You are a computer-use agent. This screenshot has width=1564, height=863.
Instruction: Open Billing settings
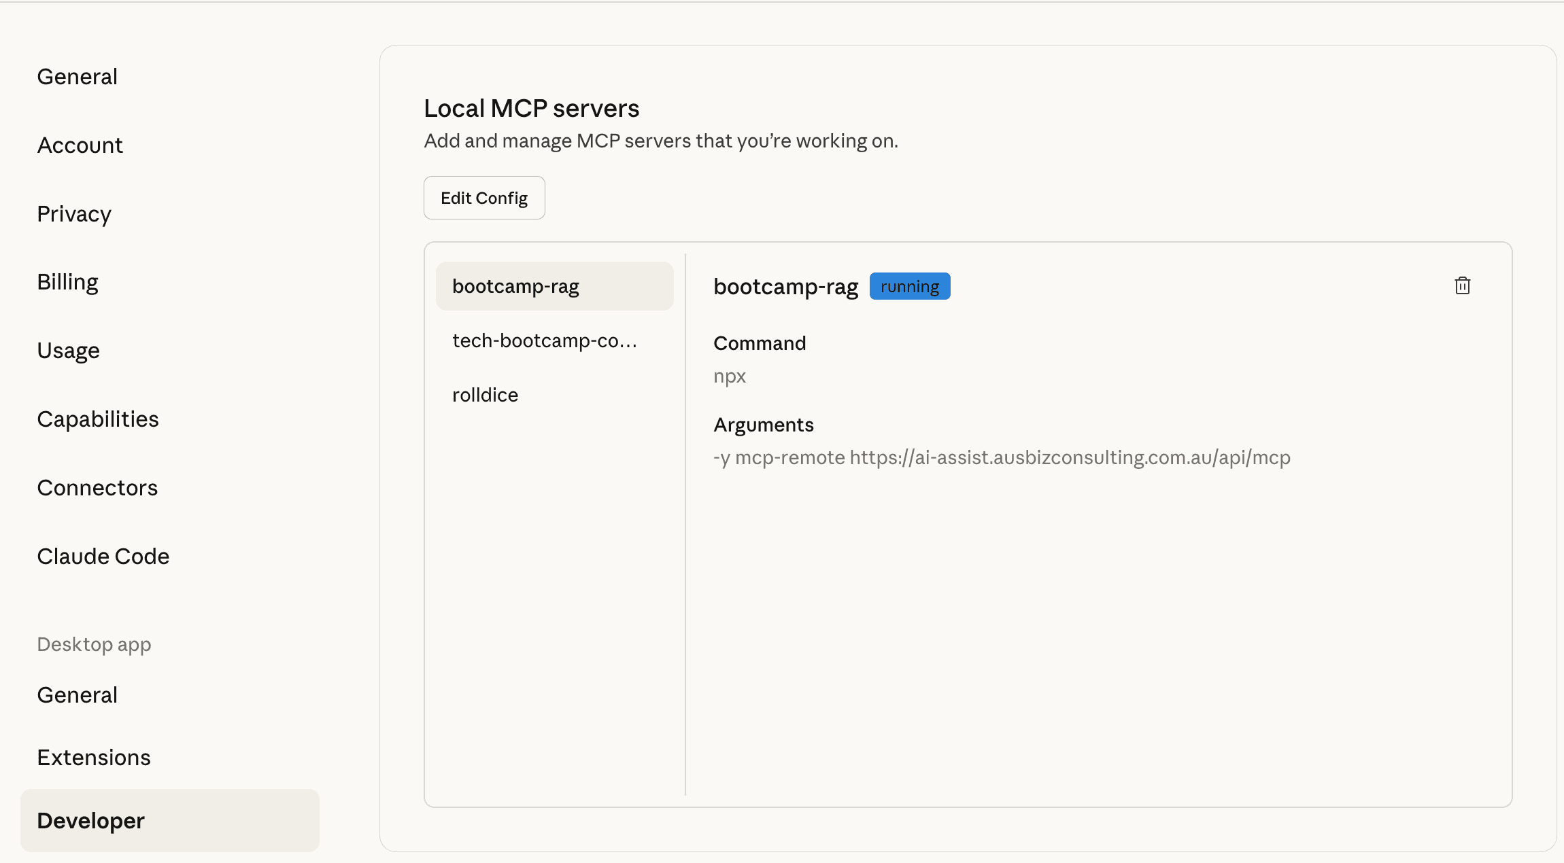(x=68, y=282)
